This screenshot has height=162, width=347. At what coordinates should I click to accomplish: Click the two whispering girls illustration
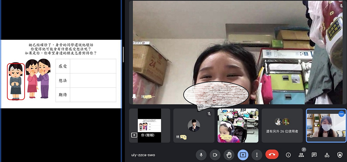(38, 78)
